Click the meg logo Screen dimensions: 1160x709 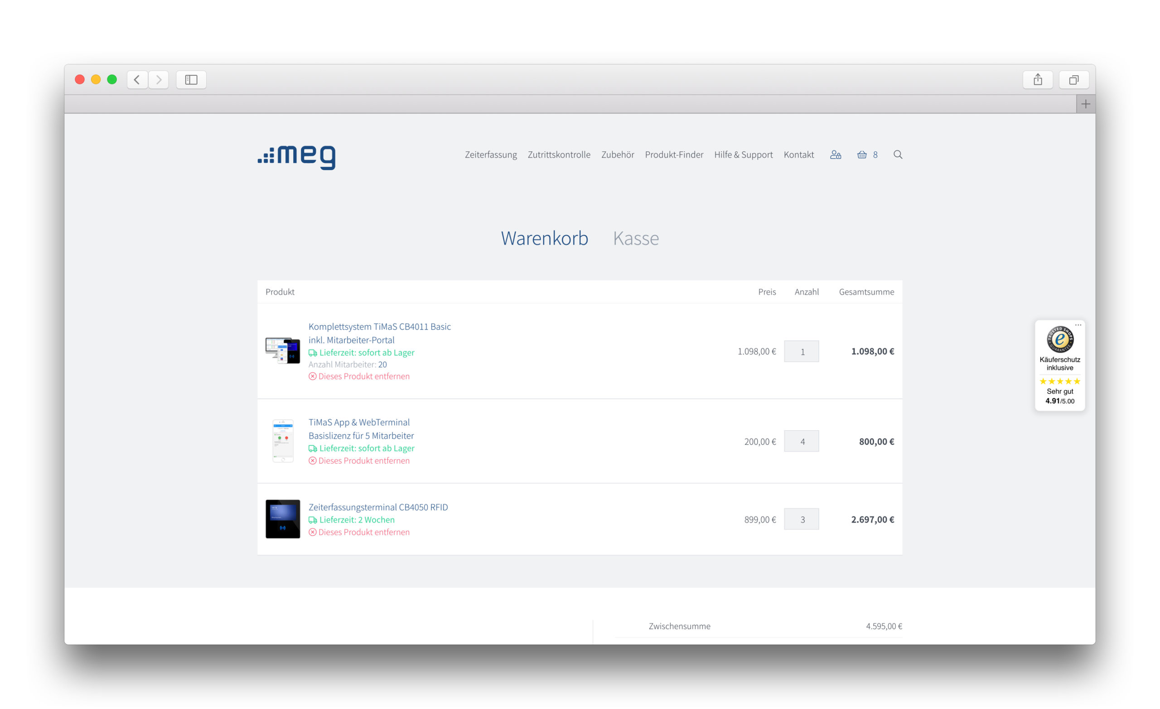297,157
